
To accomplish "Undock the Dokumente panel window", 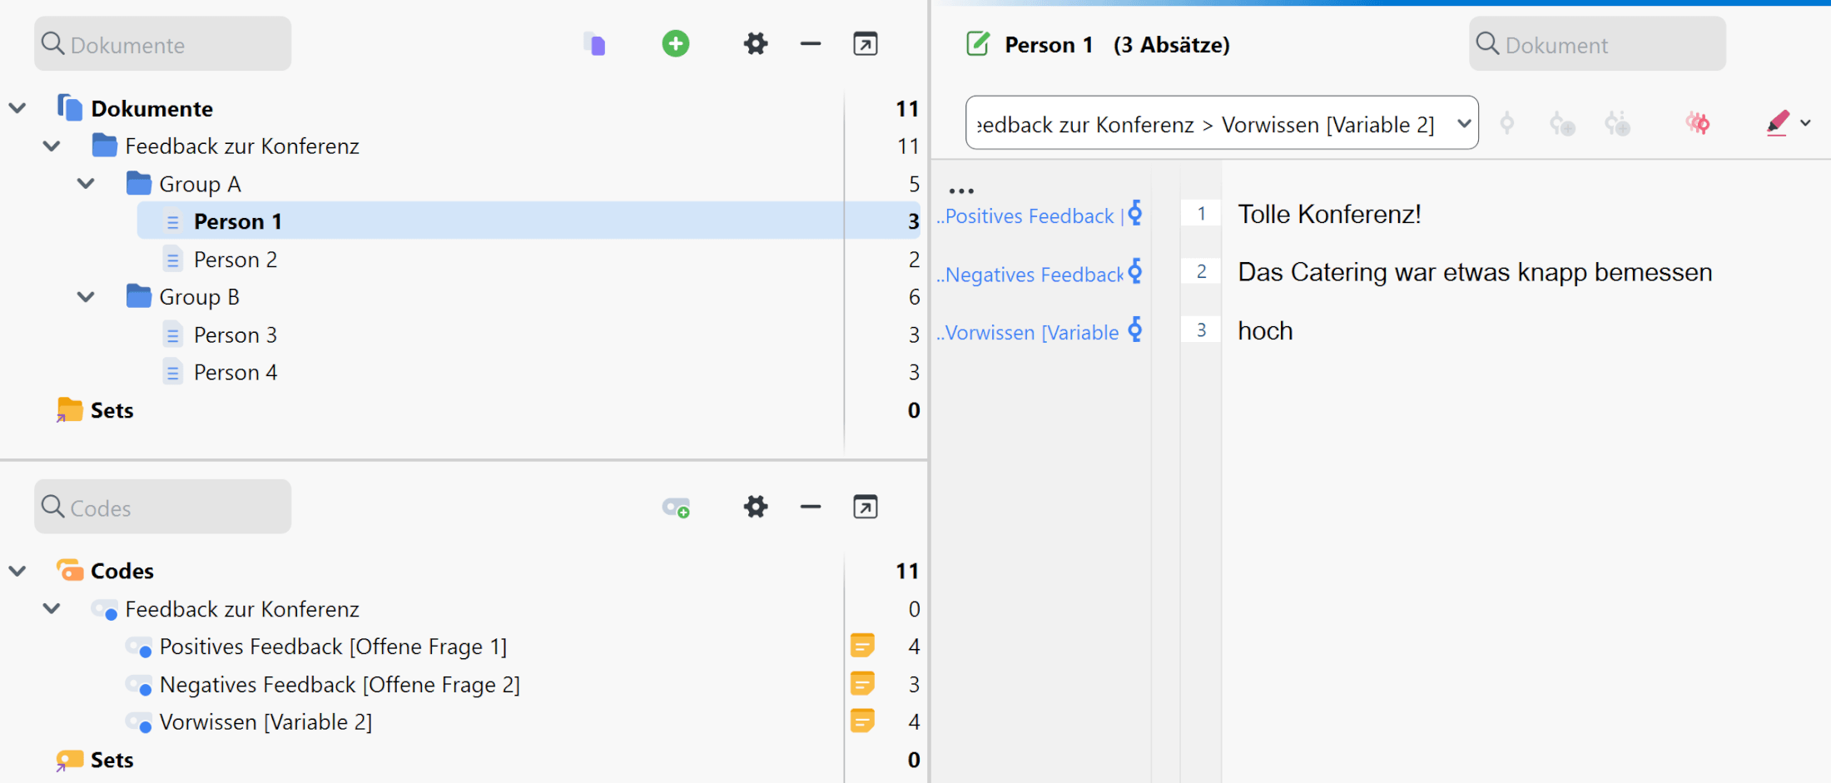I will [866, 44].
